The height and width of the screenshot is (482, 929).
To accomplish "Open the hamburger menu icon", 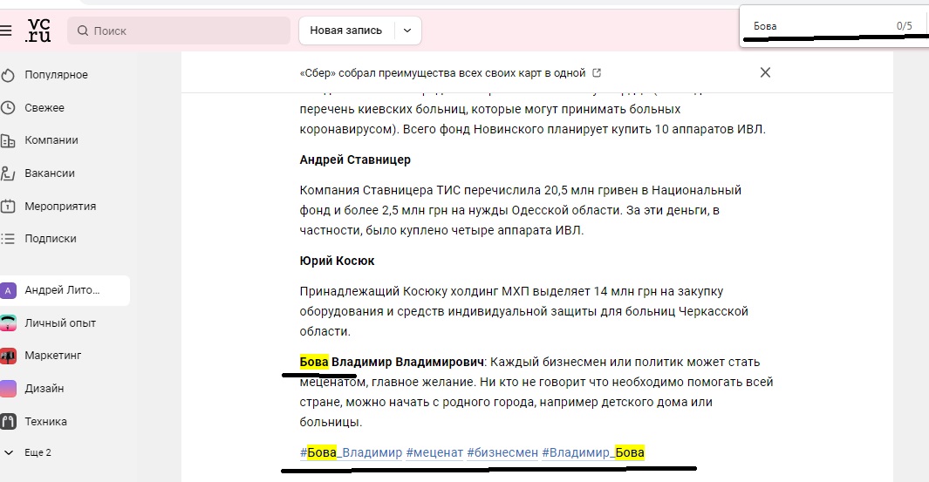I will [x=6, y=31].
